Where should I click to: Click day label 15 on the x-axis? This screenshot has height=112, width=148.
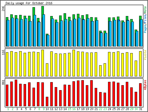coord(69,109)
